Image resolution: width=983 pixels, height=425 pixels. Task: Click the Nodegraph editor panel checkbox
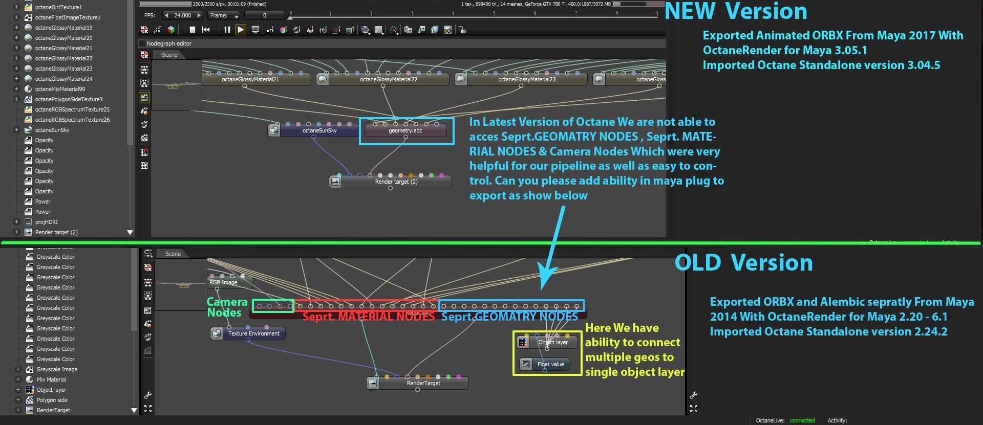(x=142, y=43)
